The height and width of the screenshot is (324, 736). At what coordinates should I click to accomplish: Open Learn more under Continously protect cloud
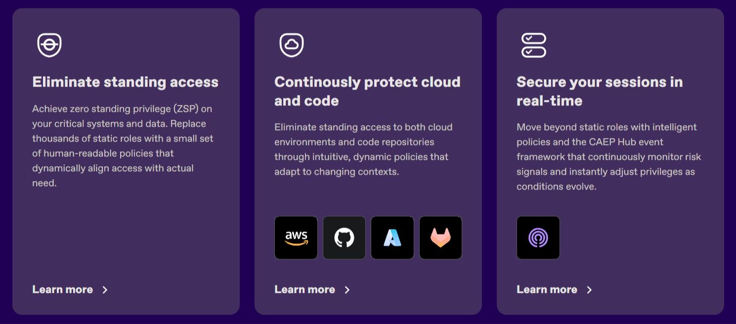coord(305,289)
